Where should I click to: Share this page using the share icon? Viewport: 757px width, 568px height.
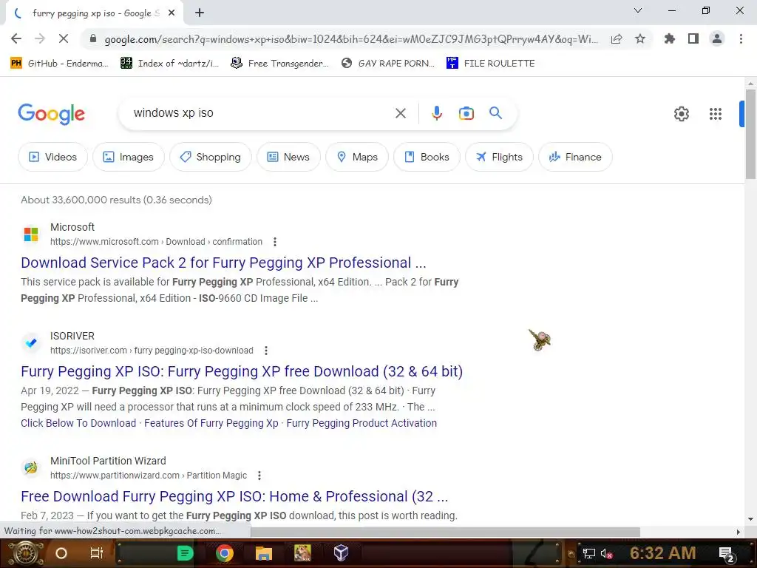click(x=617, y=38)
